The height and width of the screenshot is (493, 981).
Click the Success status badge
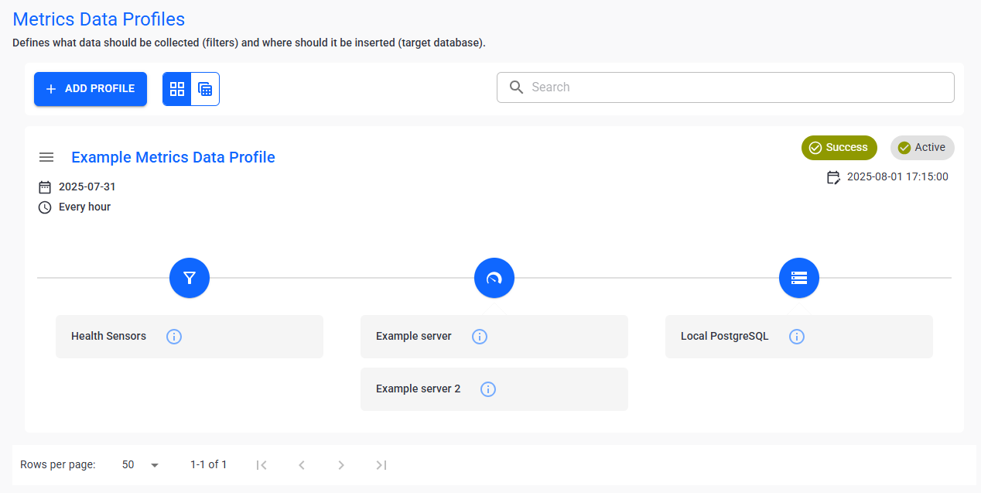point(839,148)
